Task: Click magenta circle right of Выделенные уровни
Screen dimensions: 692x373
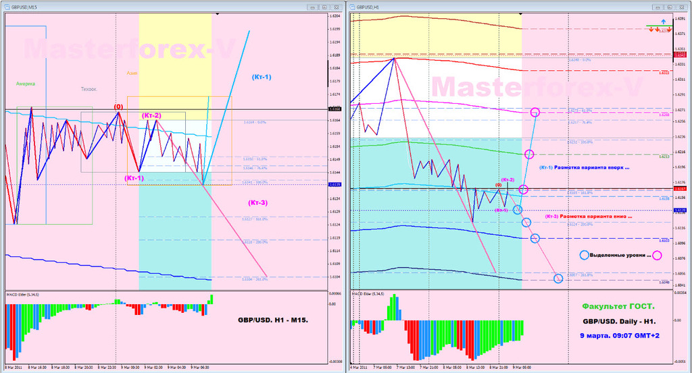Action: click(x=657, y=255)
